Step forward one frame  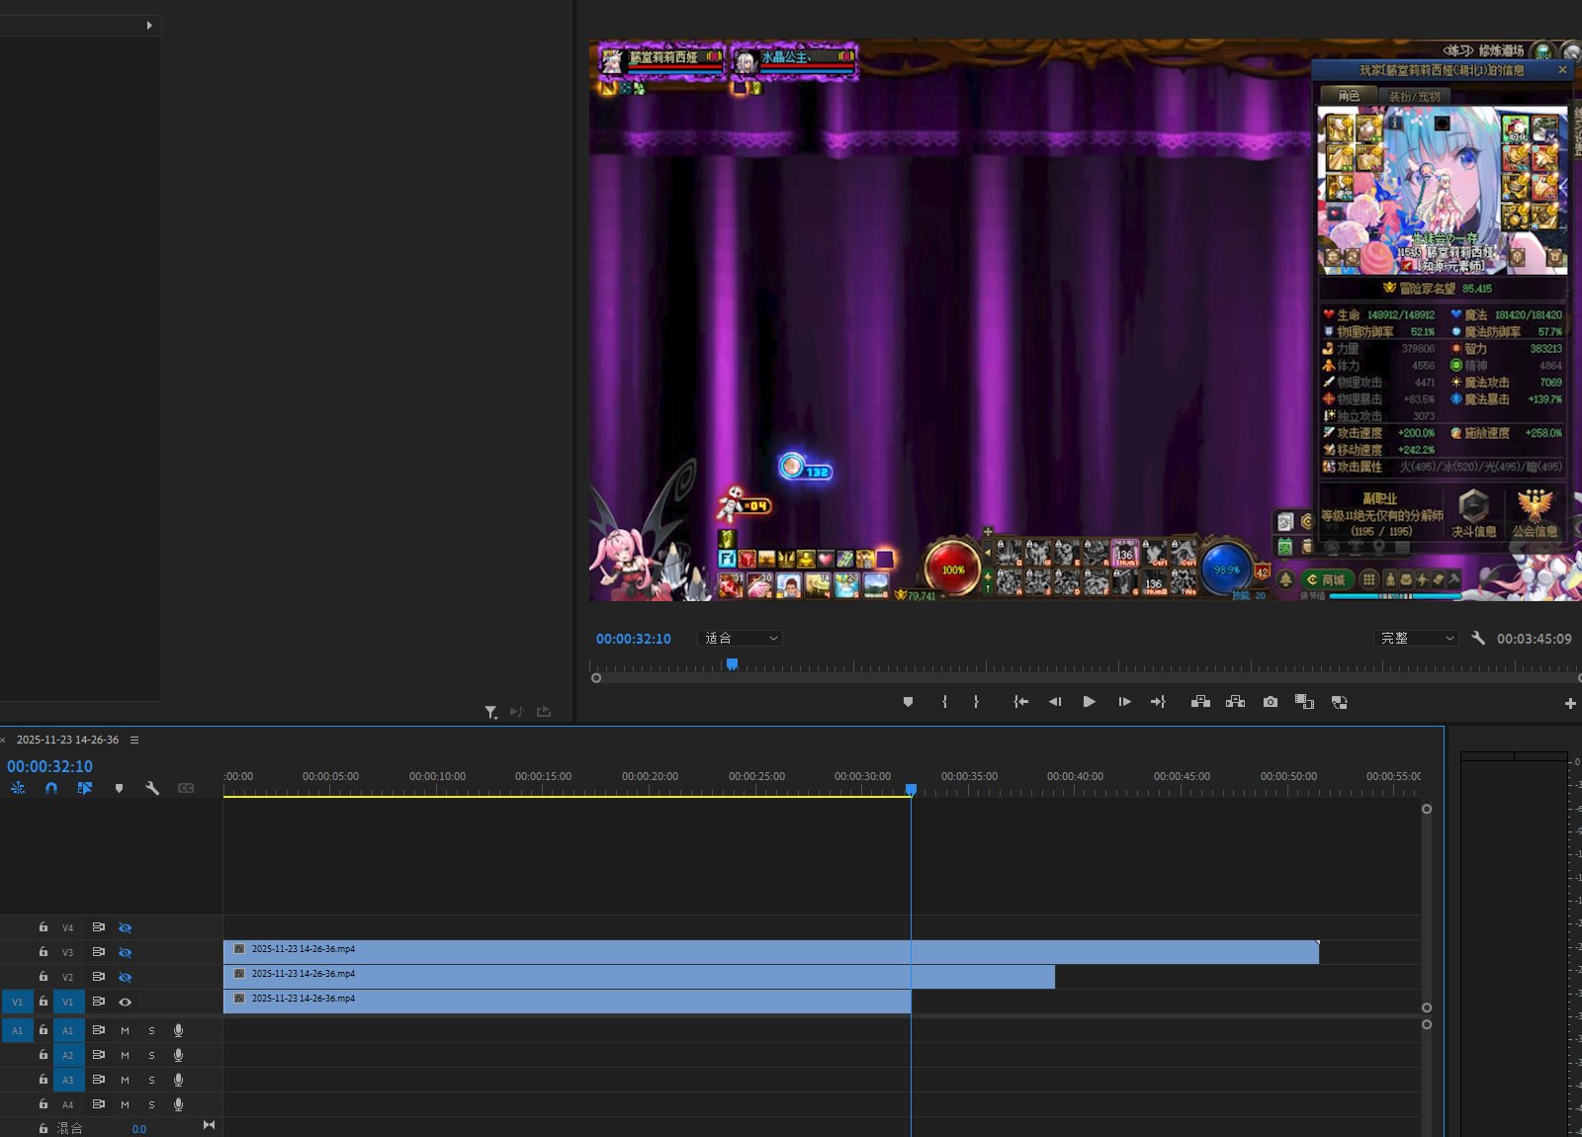point(1124,702)
